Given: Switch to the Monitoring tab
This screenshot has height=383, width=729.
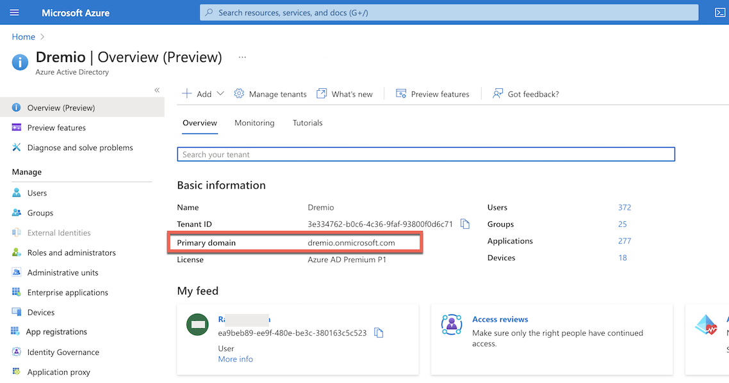Looking at the screenshot, I should (x=254, y=123).
